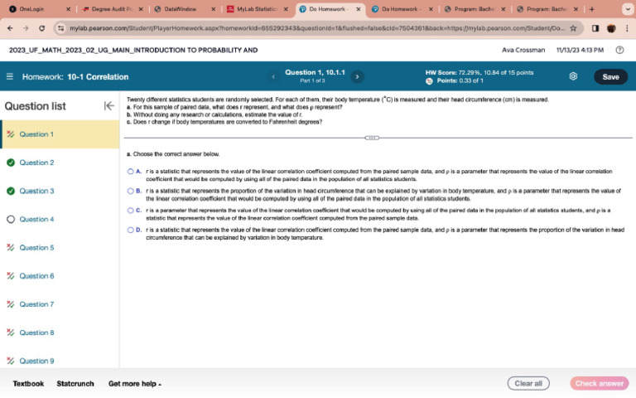
Task: Click the question divider expand handle
Action: click(372, 138)
